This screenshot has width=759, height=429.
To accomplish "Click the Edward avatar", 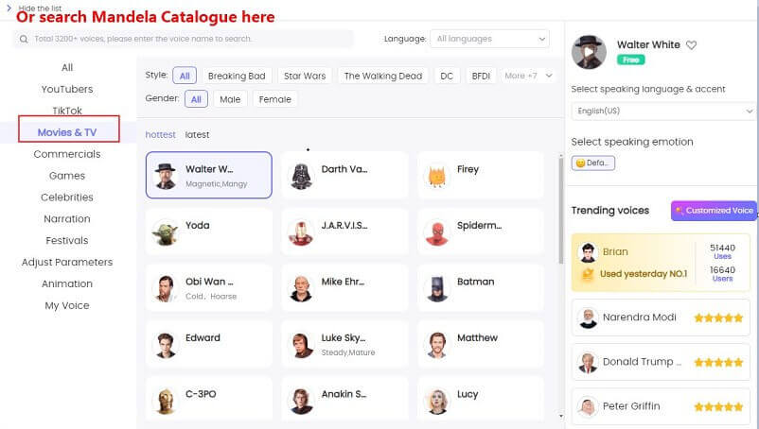I will tap(166, 345).
